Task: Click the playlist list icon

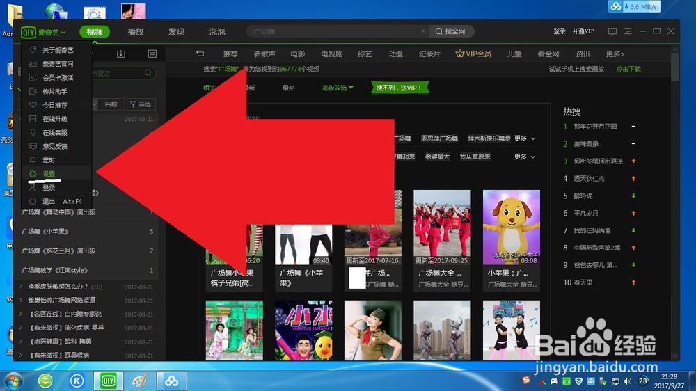Action: [x=152, y=54]
